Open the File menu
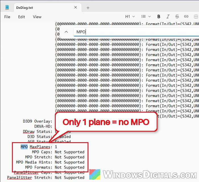 pyautogui.click(x=7, y=17)
